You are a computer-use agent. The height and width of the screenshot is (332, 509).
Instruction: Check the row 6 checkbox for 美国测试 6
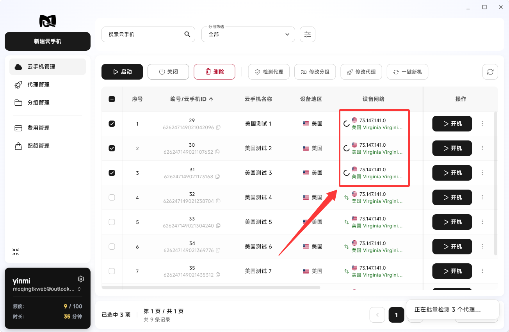tap(112, 247)
